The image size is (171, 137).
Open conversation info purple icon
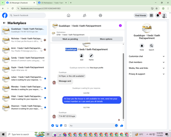click(120, 26)
